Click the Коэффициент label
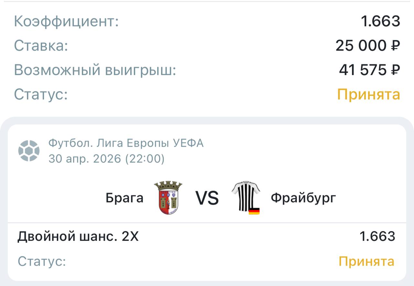 (66, 21)
